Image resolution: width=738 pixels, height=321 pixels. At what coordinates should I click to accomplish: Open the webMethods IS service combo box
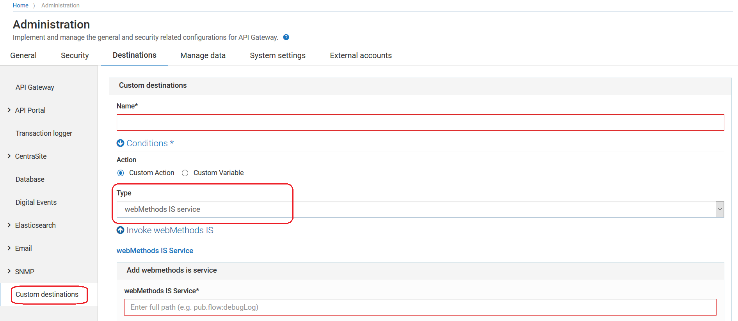point(420,209)
